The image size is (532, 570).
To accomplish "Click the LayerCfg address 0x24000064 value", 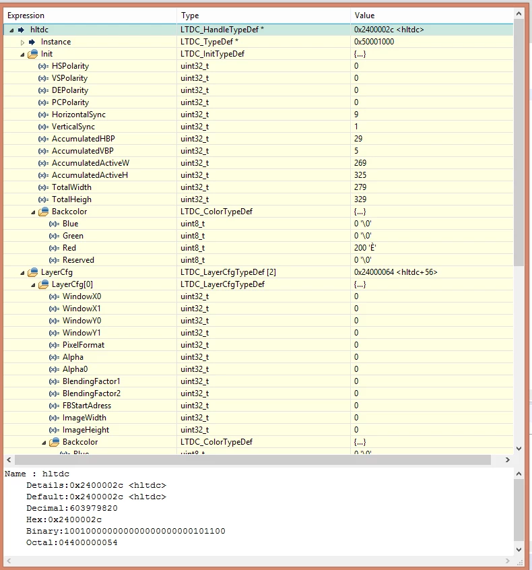I will pos(396,272).
